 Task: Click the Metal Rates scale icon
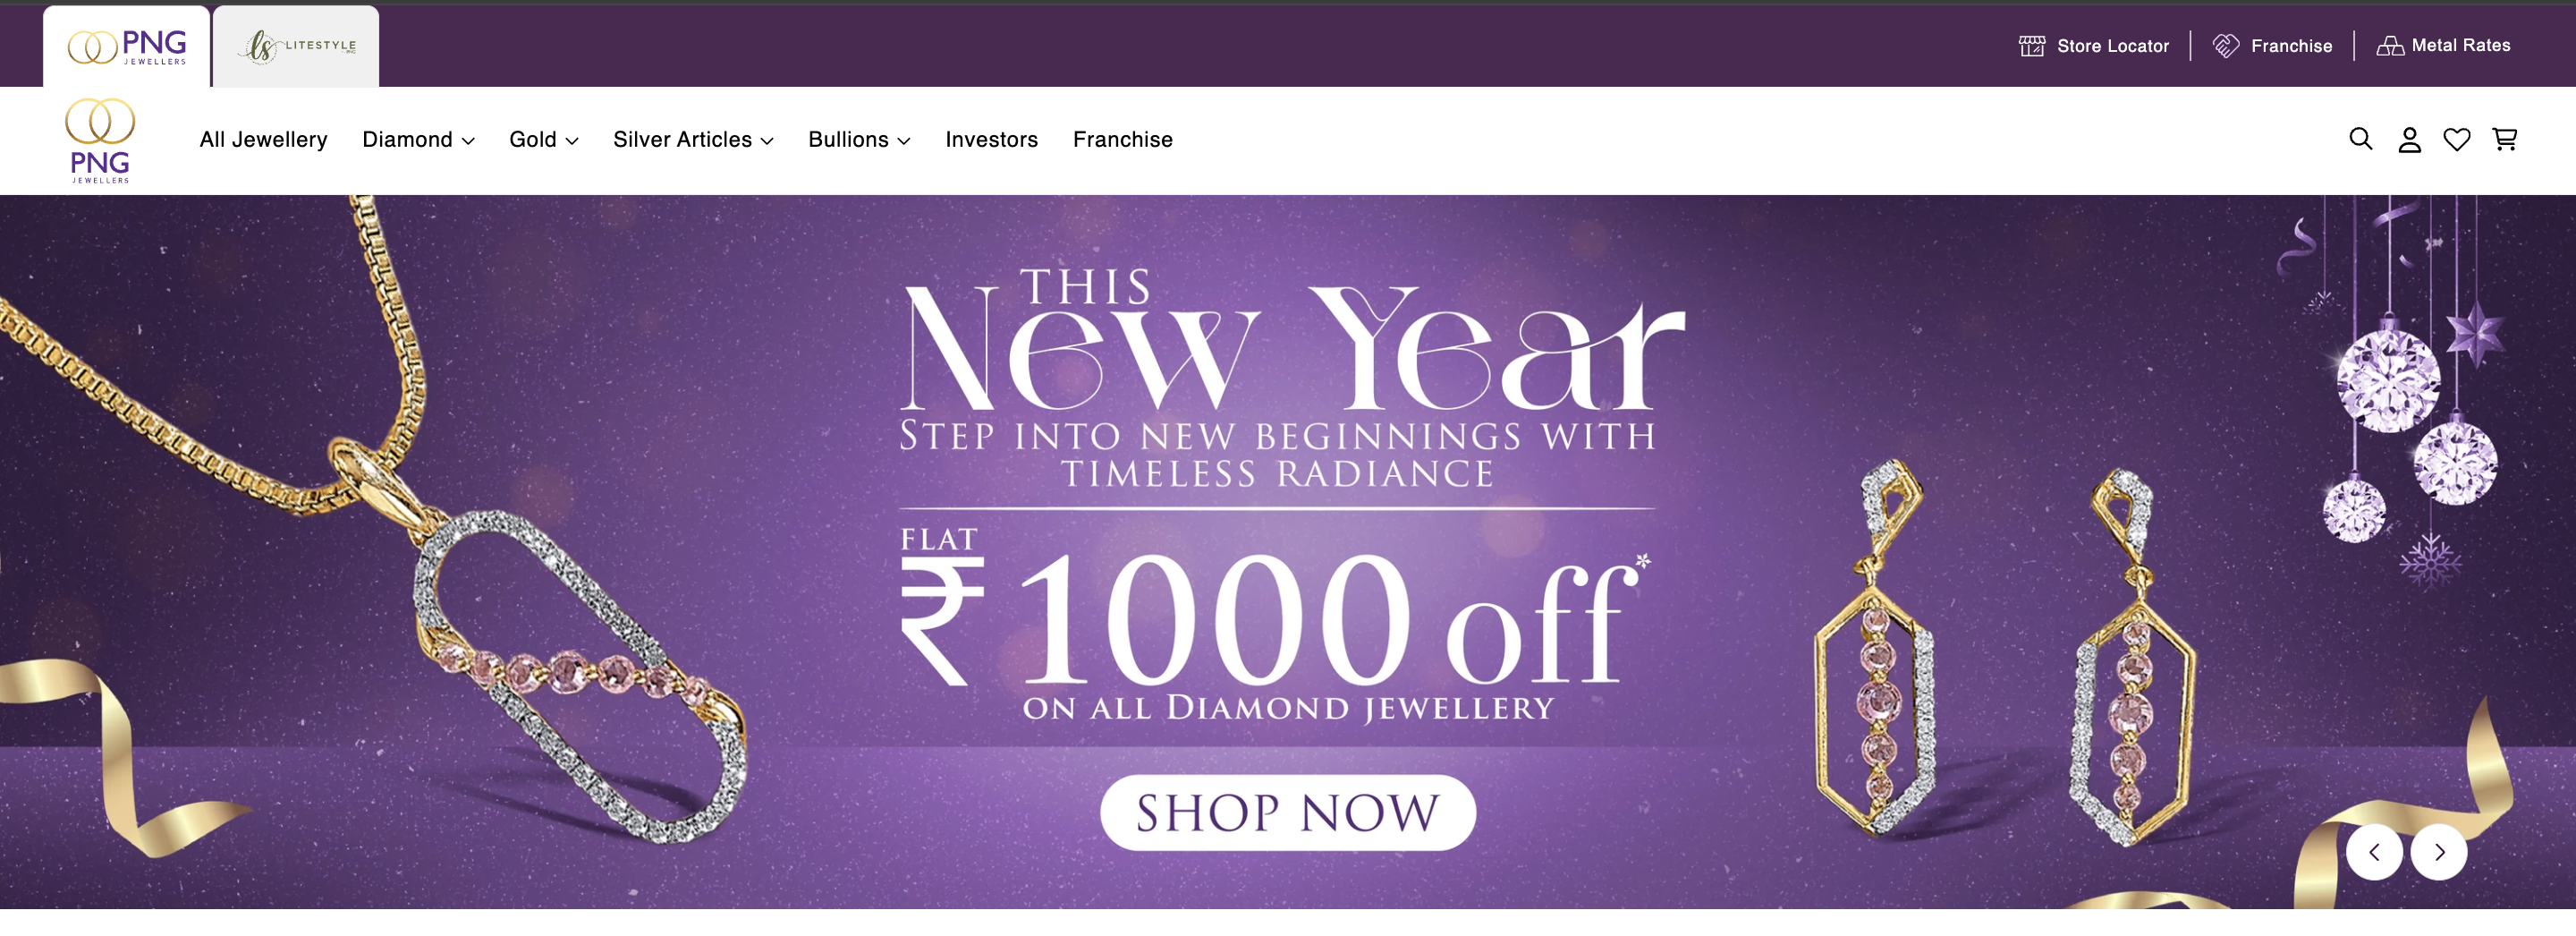pos(2389,45)
